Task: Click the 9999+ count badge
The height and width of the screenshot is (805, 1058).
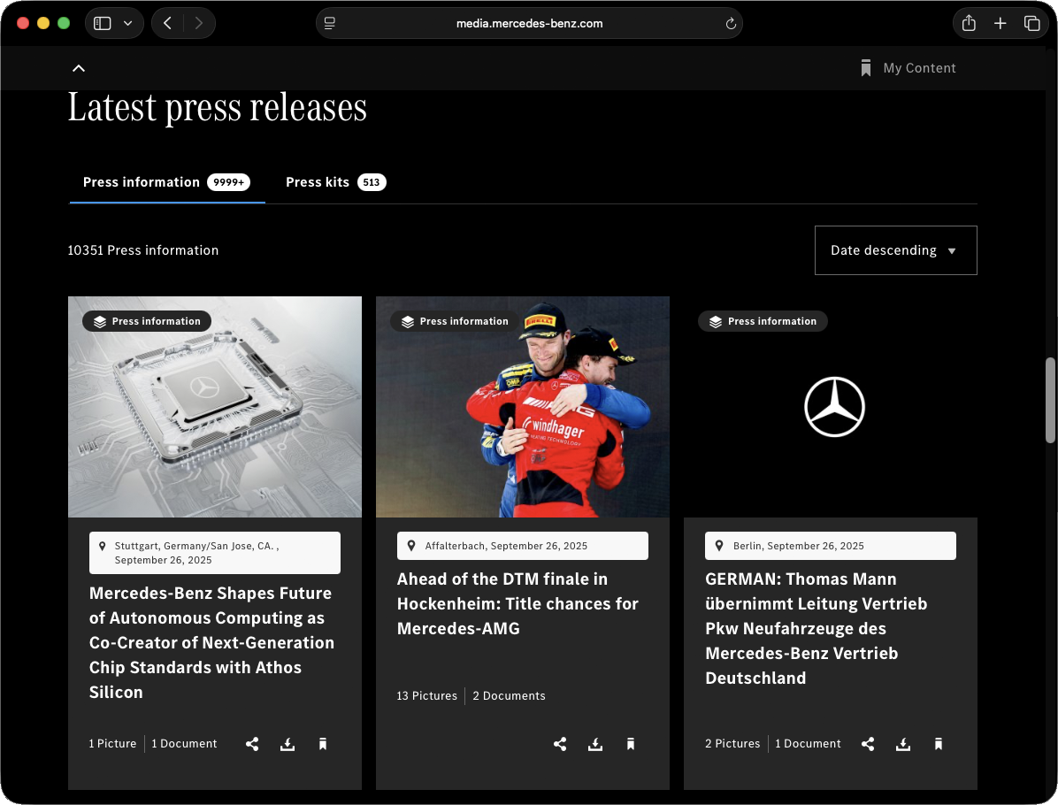Action: click(x=229, y=182)
